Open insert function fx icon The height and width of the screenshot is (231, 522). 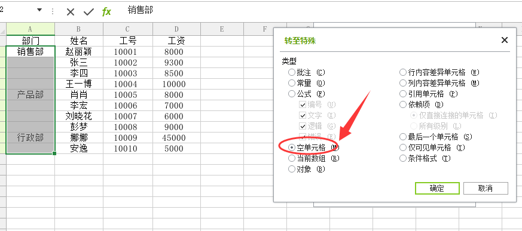click(106, 12)
